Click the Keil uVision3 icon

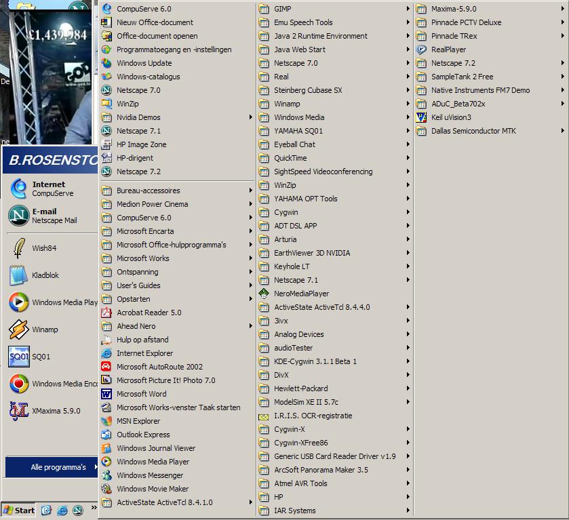421,117
